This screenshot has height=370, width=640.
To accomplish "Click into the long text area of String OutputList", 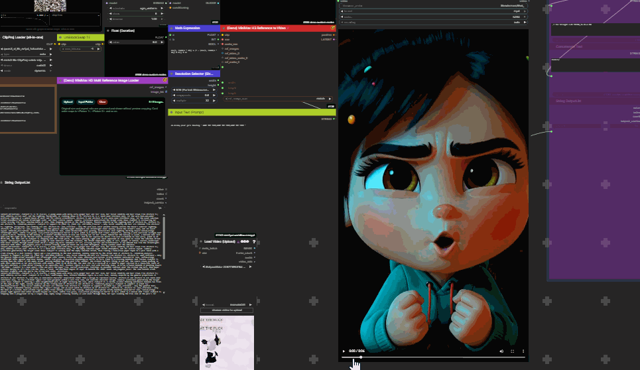I will click(81, 253).
